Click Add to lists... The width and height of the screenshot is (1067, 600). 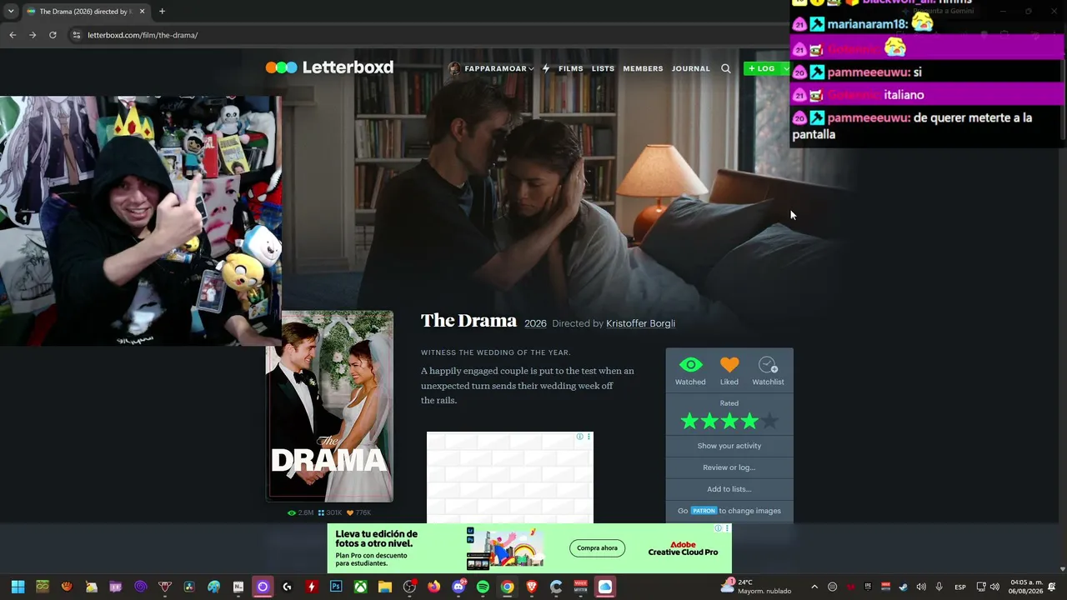tap(729, 489)
